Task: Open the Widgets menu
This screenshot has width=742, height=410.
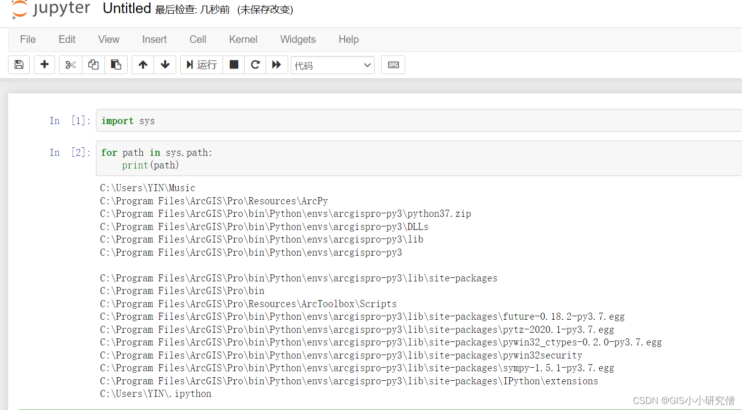Action: [298, 39]
